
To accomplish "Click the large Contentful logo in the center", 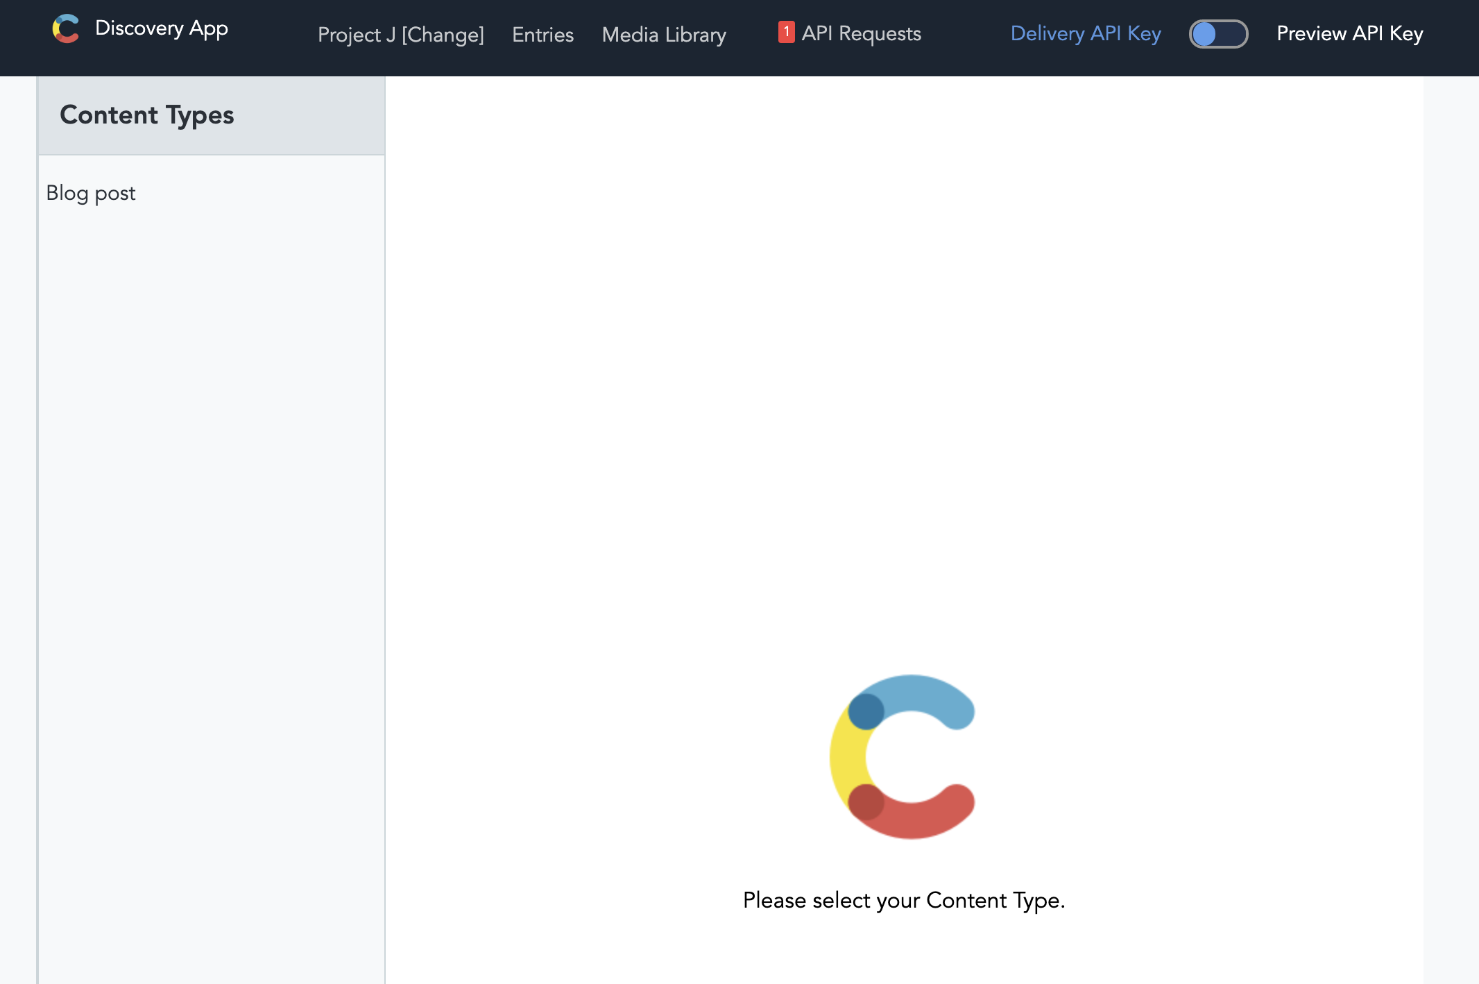I will (902, 756).
